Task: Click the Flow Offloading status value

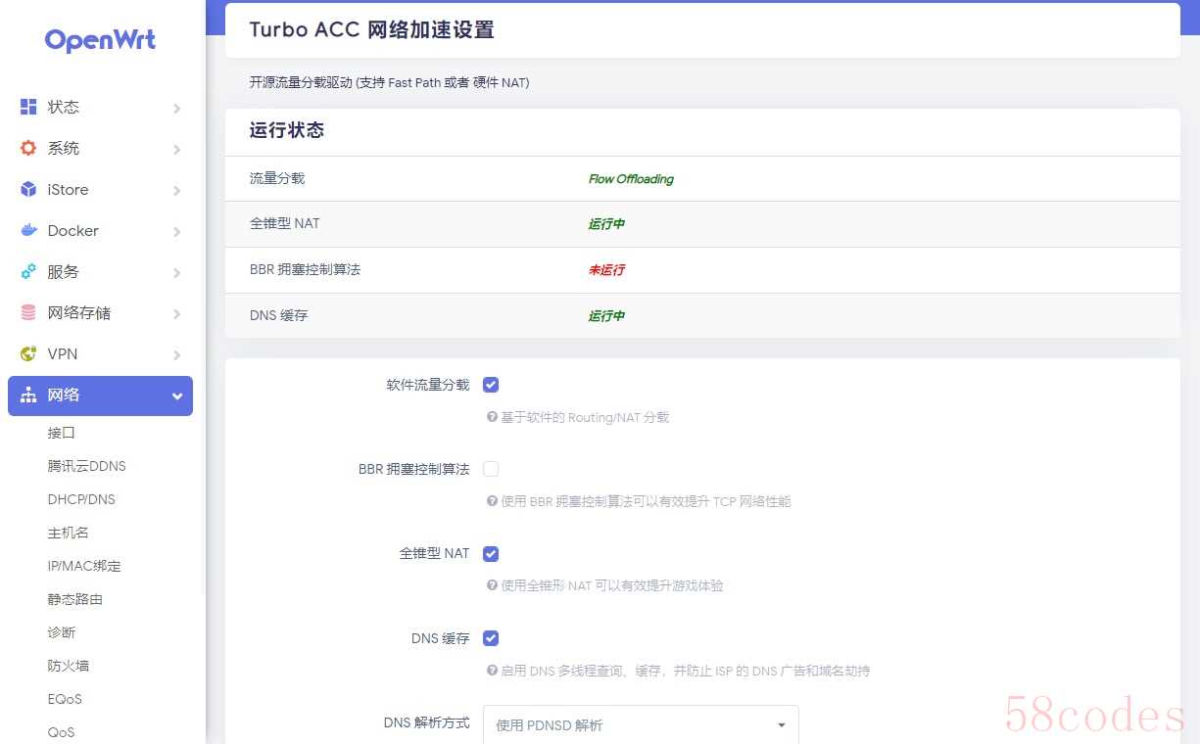Action: (631, 179)
